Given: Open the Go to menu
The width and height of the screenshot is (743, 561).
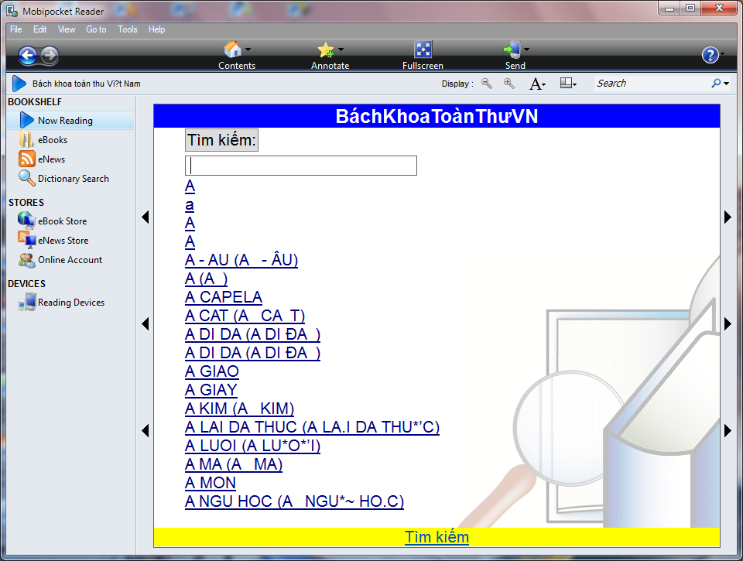Looking at the screenshot, I should tap(96, 29).
